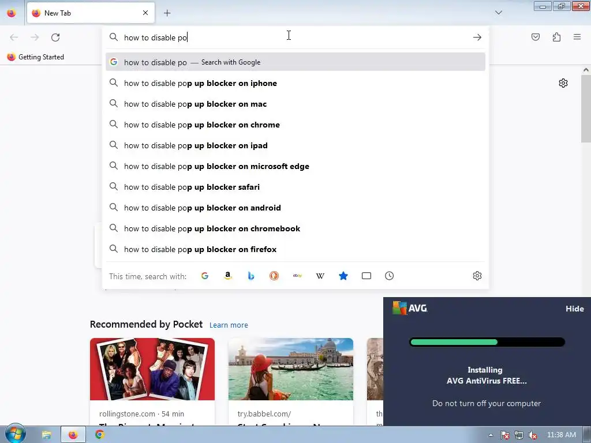
Task: Click the Go arrow in address bar
Action: coord(477,37)
